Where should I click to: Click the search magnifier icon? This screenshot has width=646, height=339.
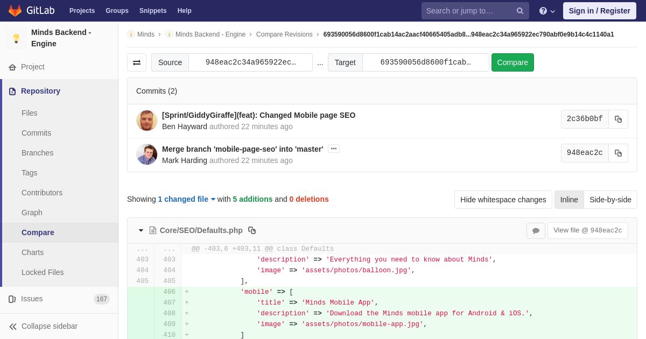[520, 11]
